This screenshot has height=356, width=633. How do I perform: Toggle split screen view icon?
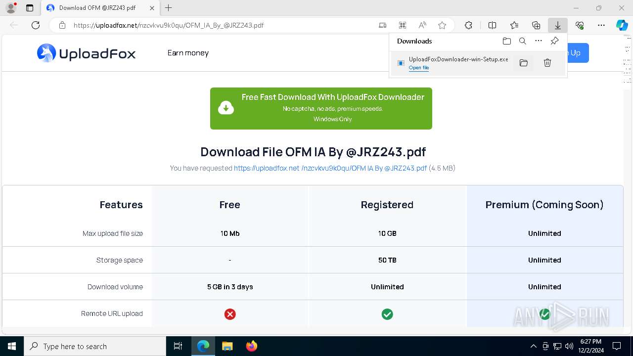(x=492, y=25)
